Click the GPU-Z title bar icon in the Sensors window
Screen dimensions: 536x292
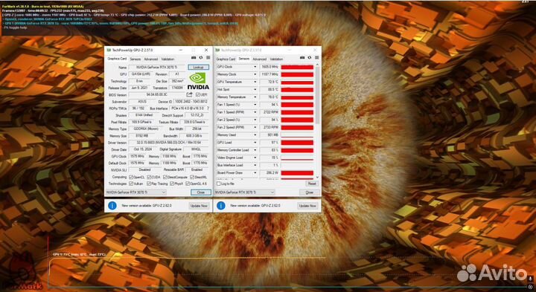coord(217,50)
